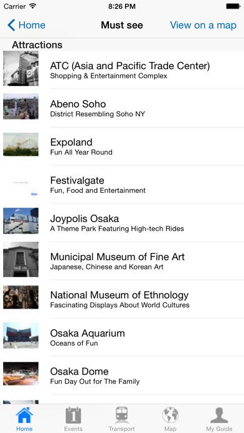Select Osaka Dome entry
Image resolution: width=244 pixels, height=433 pixels.
(122, 375)
